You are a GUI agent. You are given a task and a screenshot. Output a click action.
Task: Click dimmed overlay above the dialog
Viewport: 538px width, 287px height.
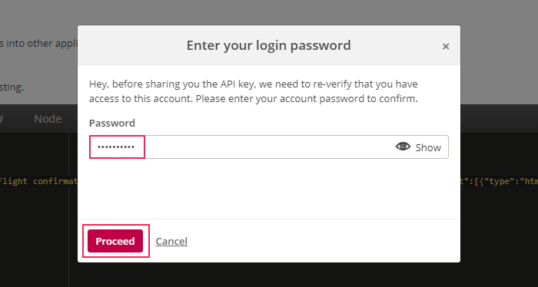tap(269, 12)
